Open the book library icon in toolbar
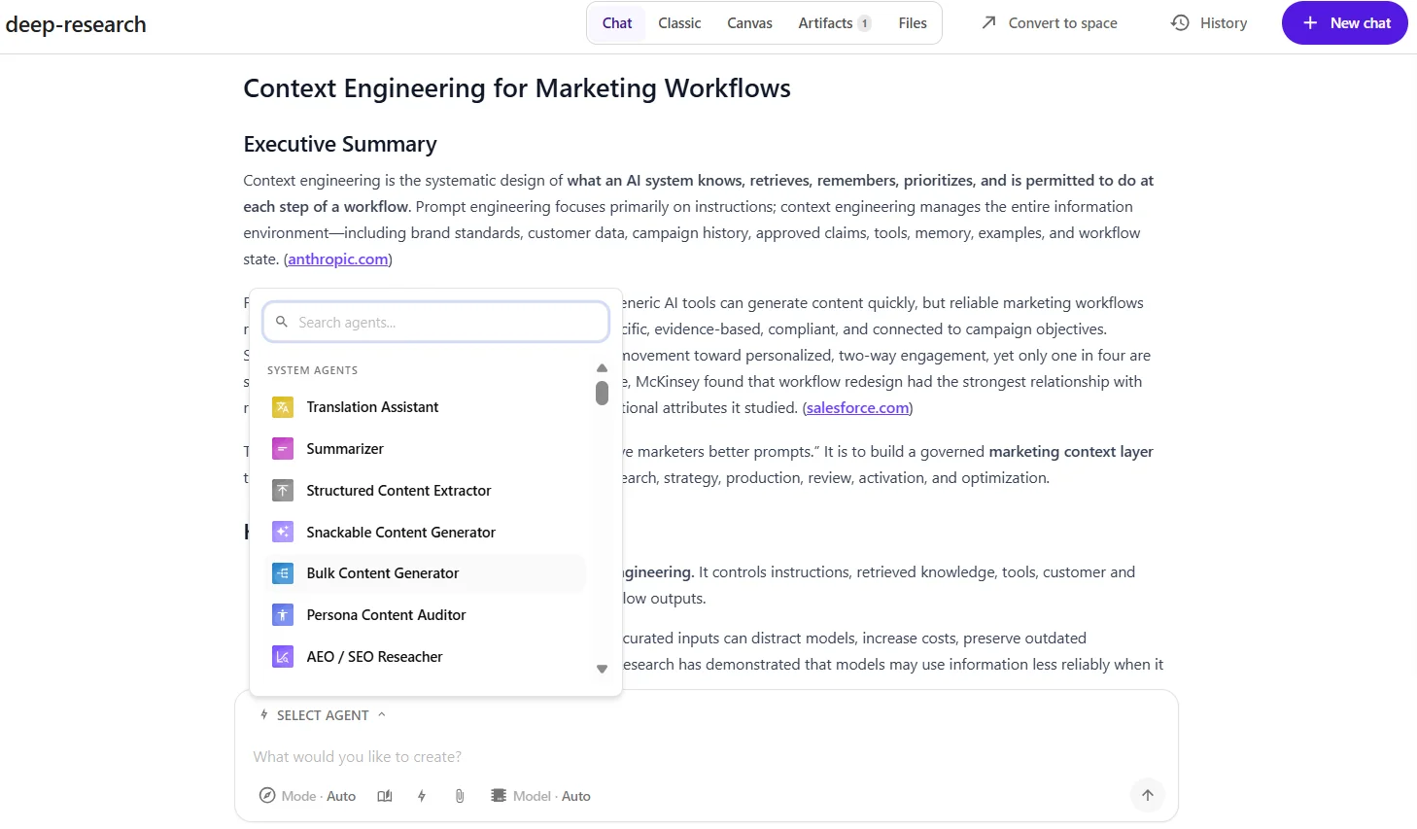 tap(385, 796)
